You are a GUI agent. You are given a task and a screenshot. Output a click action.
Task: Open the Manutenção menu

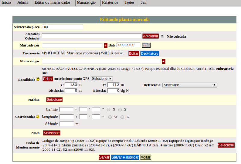(86, 2)
